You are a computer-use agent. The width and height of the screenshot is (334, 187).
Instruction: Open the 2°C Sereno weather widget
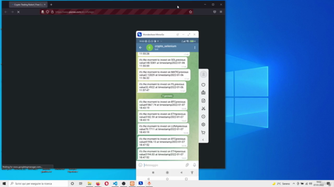(x=281, y=183)
